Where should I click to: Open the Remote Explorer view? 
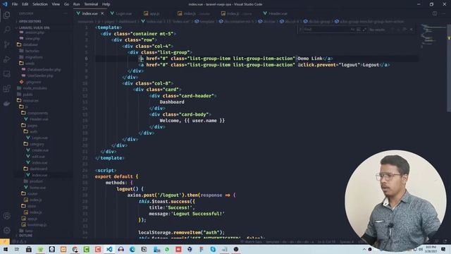[x=6, y=74]
